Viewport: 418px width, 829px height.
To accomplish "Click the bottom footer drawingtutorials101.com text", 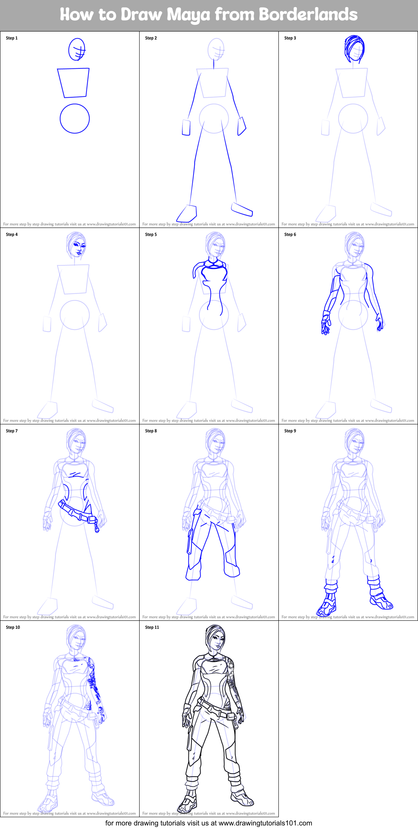I will point(209,823).
